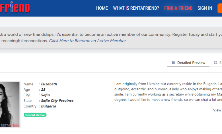Open Elizabeth's profile photo
This screenshot has height=134, width=222.
(10, 105)
